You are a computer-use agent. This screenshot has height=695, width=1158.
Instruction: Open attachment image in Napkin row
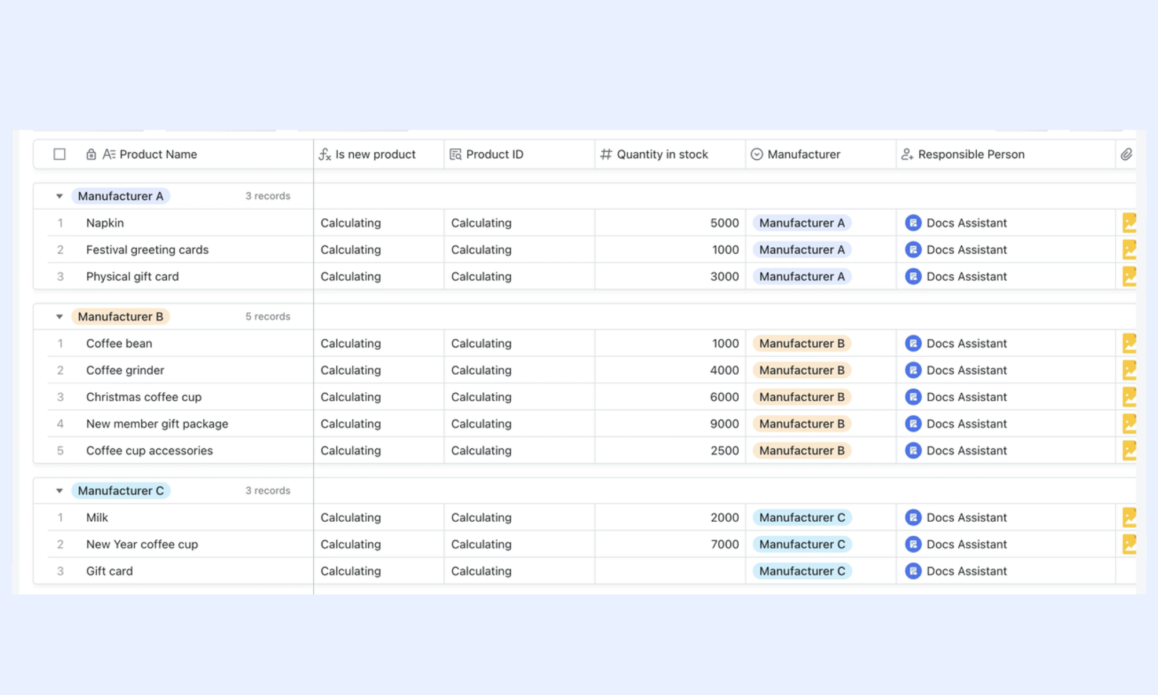click(1129, 223)
